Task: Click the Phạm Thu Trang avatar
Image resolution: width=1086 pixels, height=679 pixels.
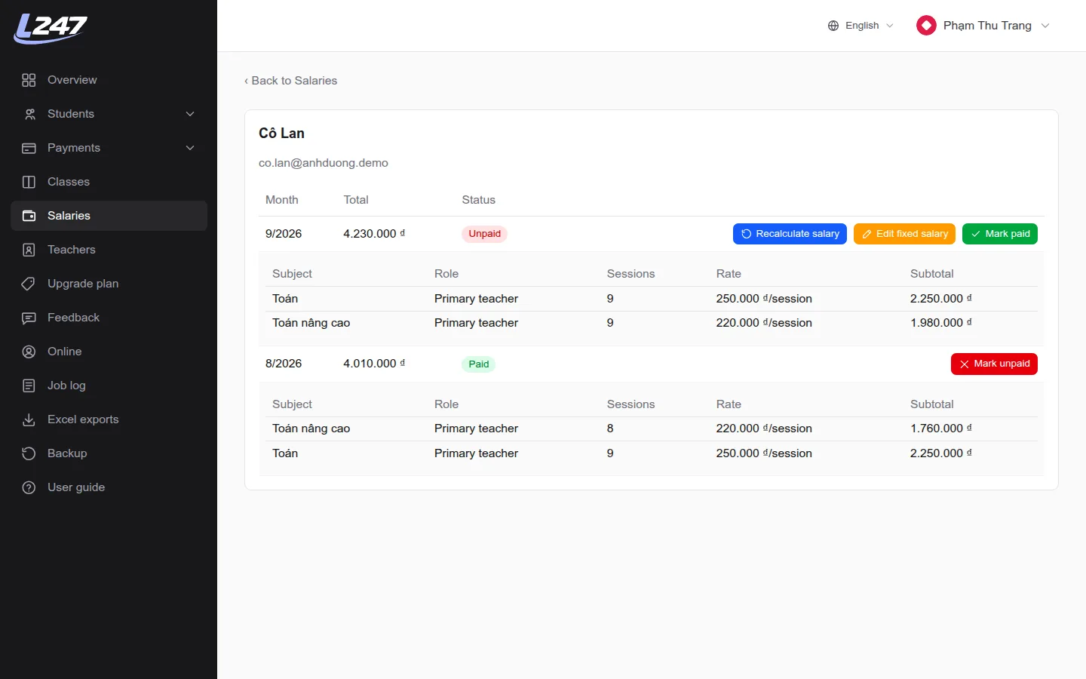Action: point(926,26)
